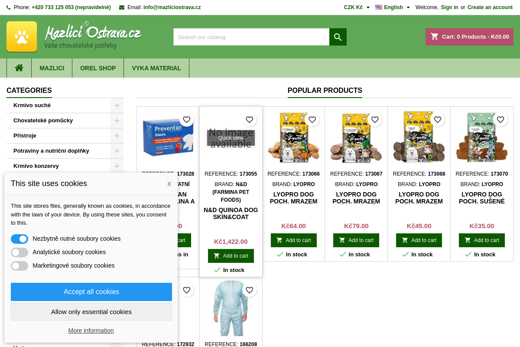This screenshot has height=347, width=520.
Task: Open the home icon in the navigation bar
Action: pos(19,68)
